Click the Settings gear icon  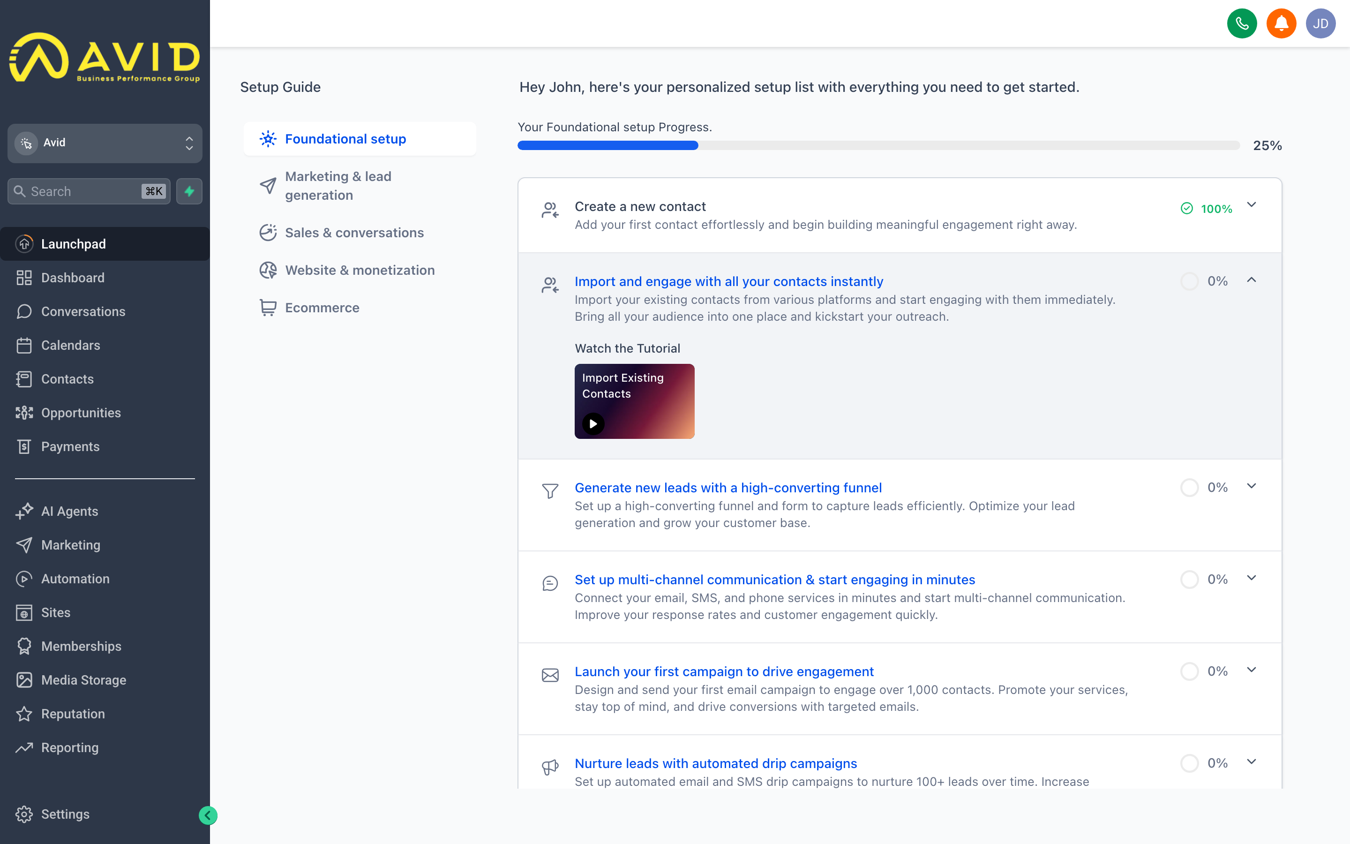click(x=24, y=814)
